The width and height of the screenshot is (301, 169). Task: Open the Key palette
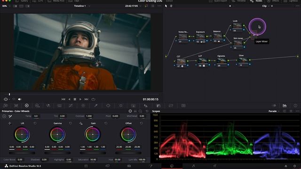click(158, 106)
